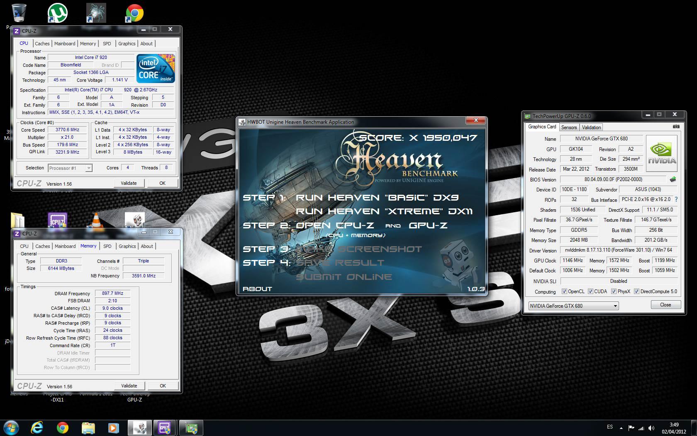Click the GPU Name field in GPU-Z
The height and width of the screenshot is (436, 697).
click(x=601, y=139)
